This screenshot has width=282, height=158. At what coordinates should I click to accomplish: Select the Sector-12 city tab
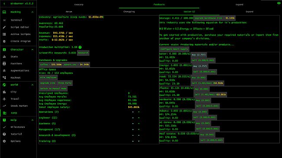click(189, 12)
